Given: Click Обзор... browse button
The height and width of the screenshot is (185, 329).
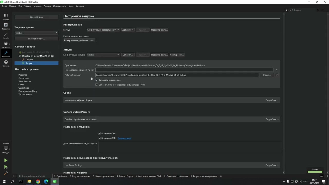Looking at the screenshot, I should tap(267, 75).
